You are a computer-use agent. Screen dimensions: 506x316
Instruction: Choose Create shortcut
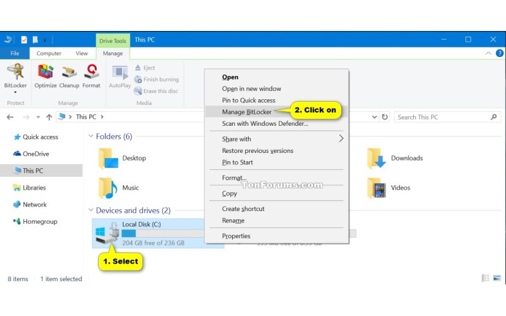pyautogui.click(x=276, y=209)
